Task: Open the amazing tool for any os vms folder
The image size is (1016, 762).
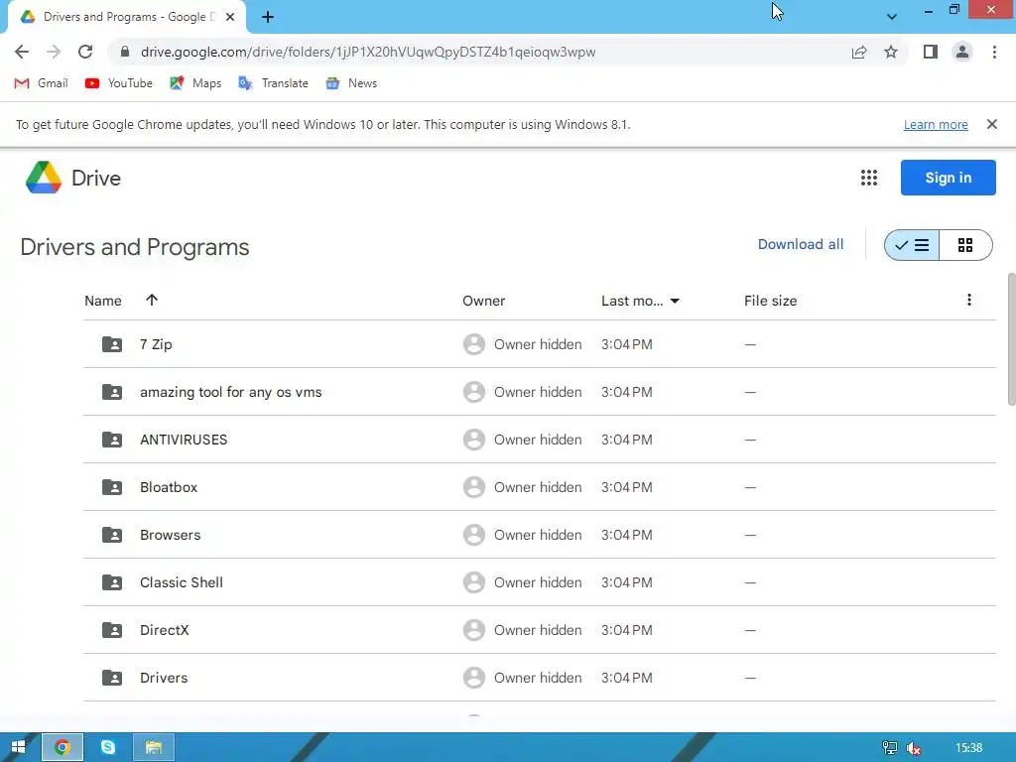Action: coord(539,392)
